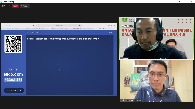Click the browser back arrow
The image size is (195, 109).
[x=7, y=25]
